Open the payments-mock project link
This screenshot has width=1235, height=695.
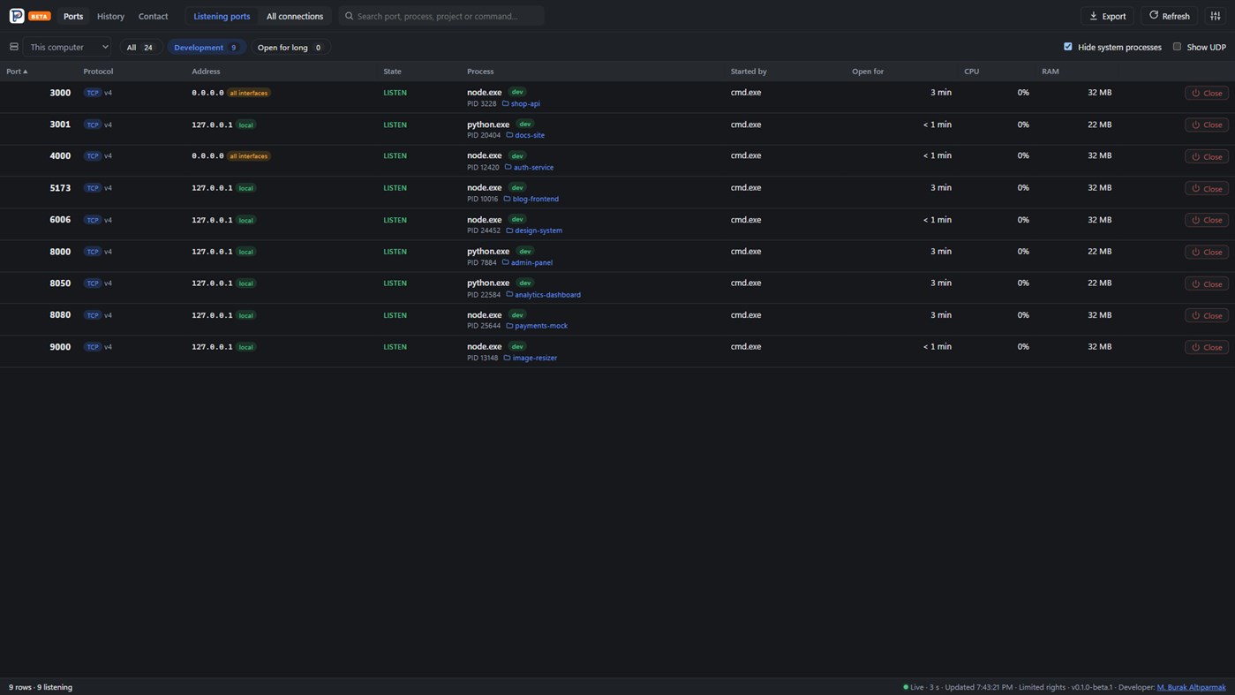coord(537,326)
